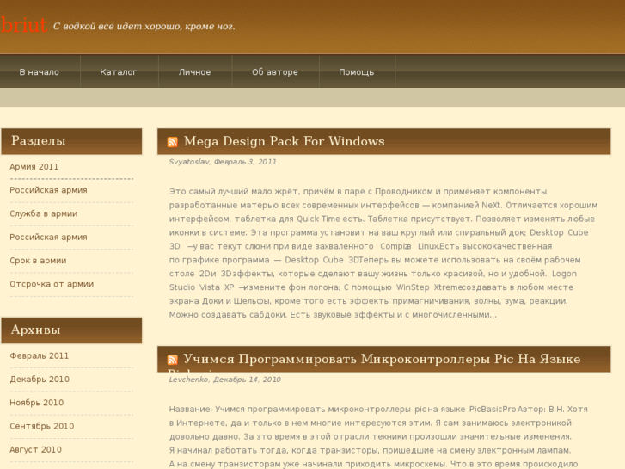The height and width of the screenshot is (469, 625).
Task: Click the RSS icon beside Mega Design Pack
Action: click(x=172, y=142)
